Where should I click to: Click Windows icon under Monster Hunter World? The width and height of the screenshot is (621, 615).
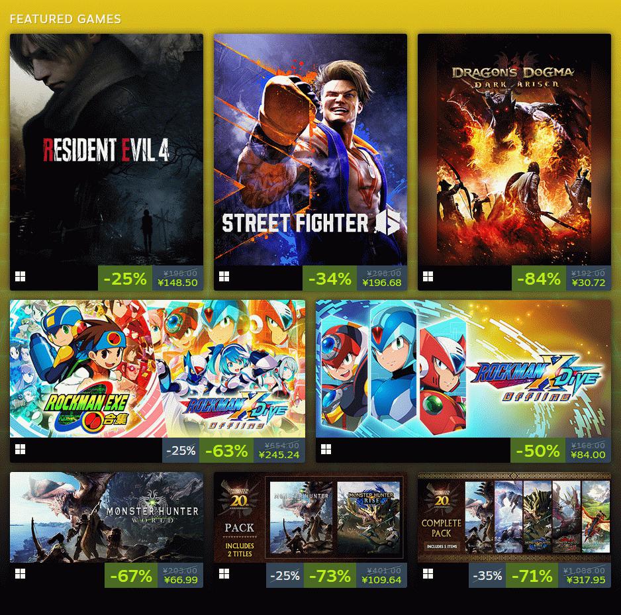coord(21,573)
